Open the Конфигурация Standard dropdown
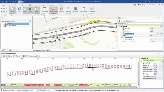Screen dimensions: 164x92 point(147,5)
